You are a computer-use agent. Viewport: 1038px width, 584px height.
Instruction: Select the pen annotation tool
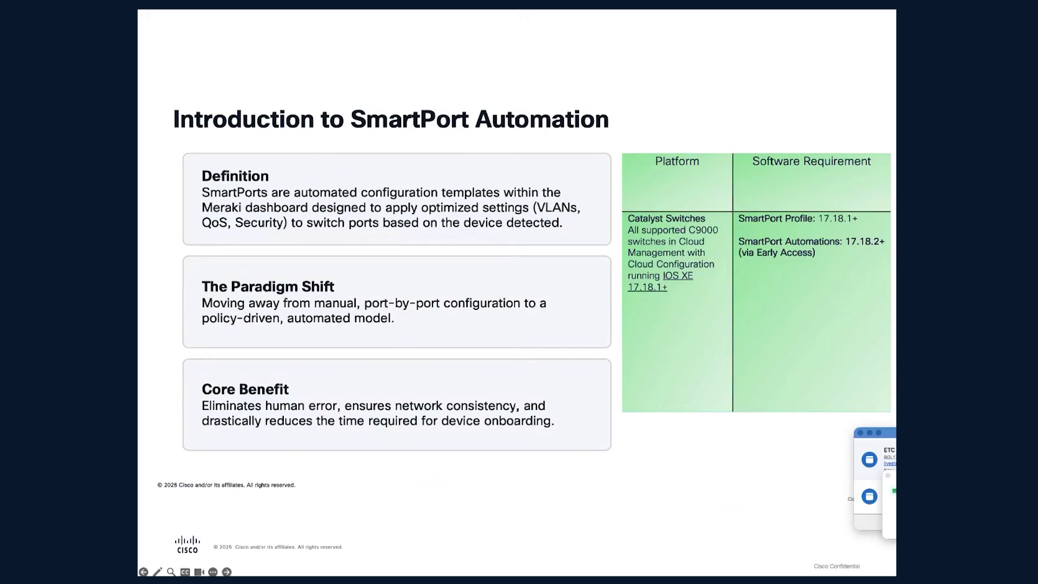coord(157,572)
